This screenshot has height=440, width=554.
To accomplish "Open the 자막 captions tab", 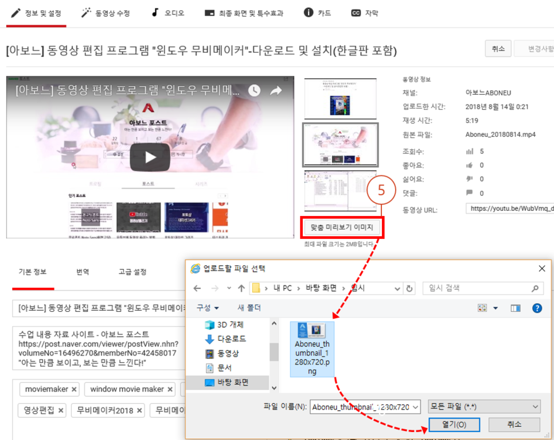I will click(x=365, y=13).
